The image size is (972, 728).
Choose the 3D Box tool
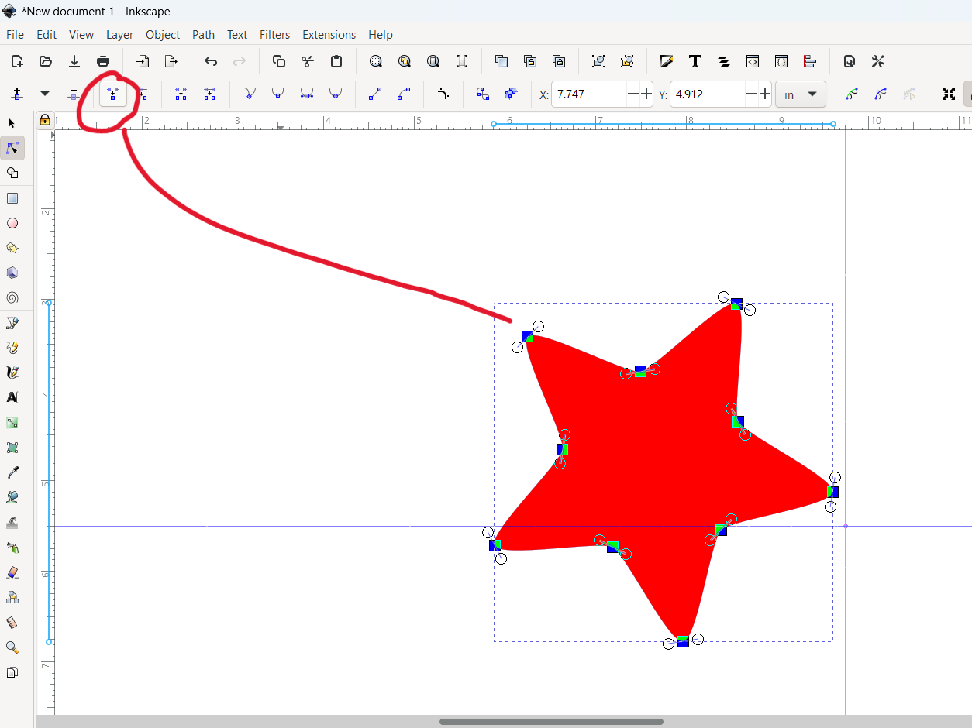[x=12, y=273]
